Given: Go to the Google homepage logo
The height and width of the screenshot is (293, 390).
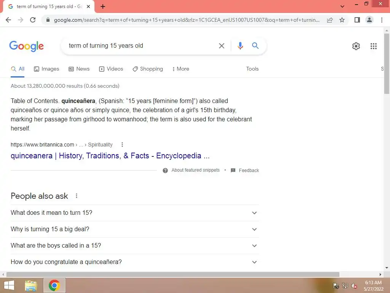Looking at the screenshot, I should [x=27, y=46].
